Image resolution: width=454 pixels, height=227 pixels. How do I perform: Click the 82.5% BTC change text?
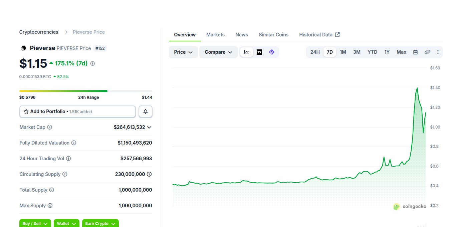63,76
